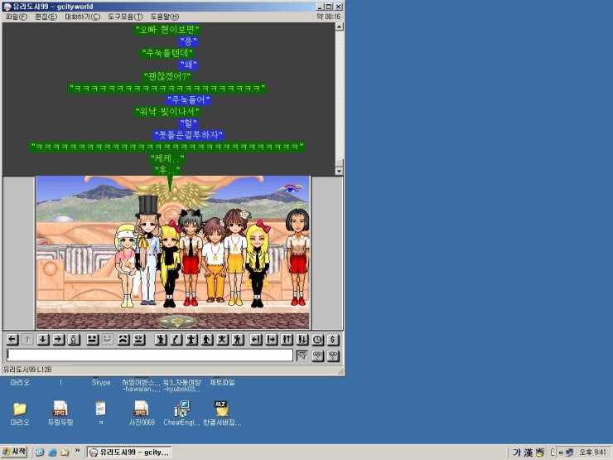
Task: Open the 도움말(H) menu
Action: 164,17
